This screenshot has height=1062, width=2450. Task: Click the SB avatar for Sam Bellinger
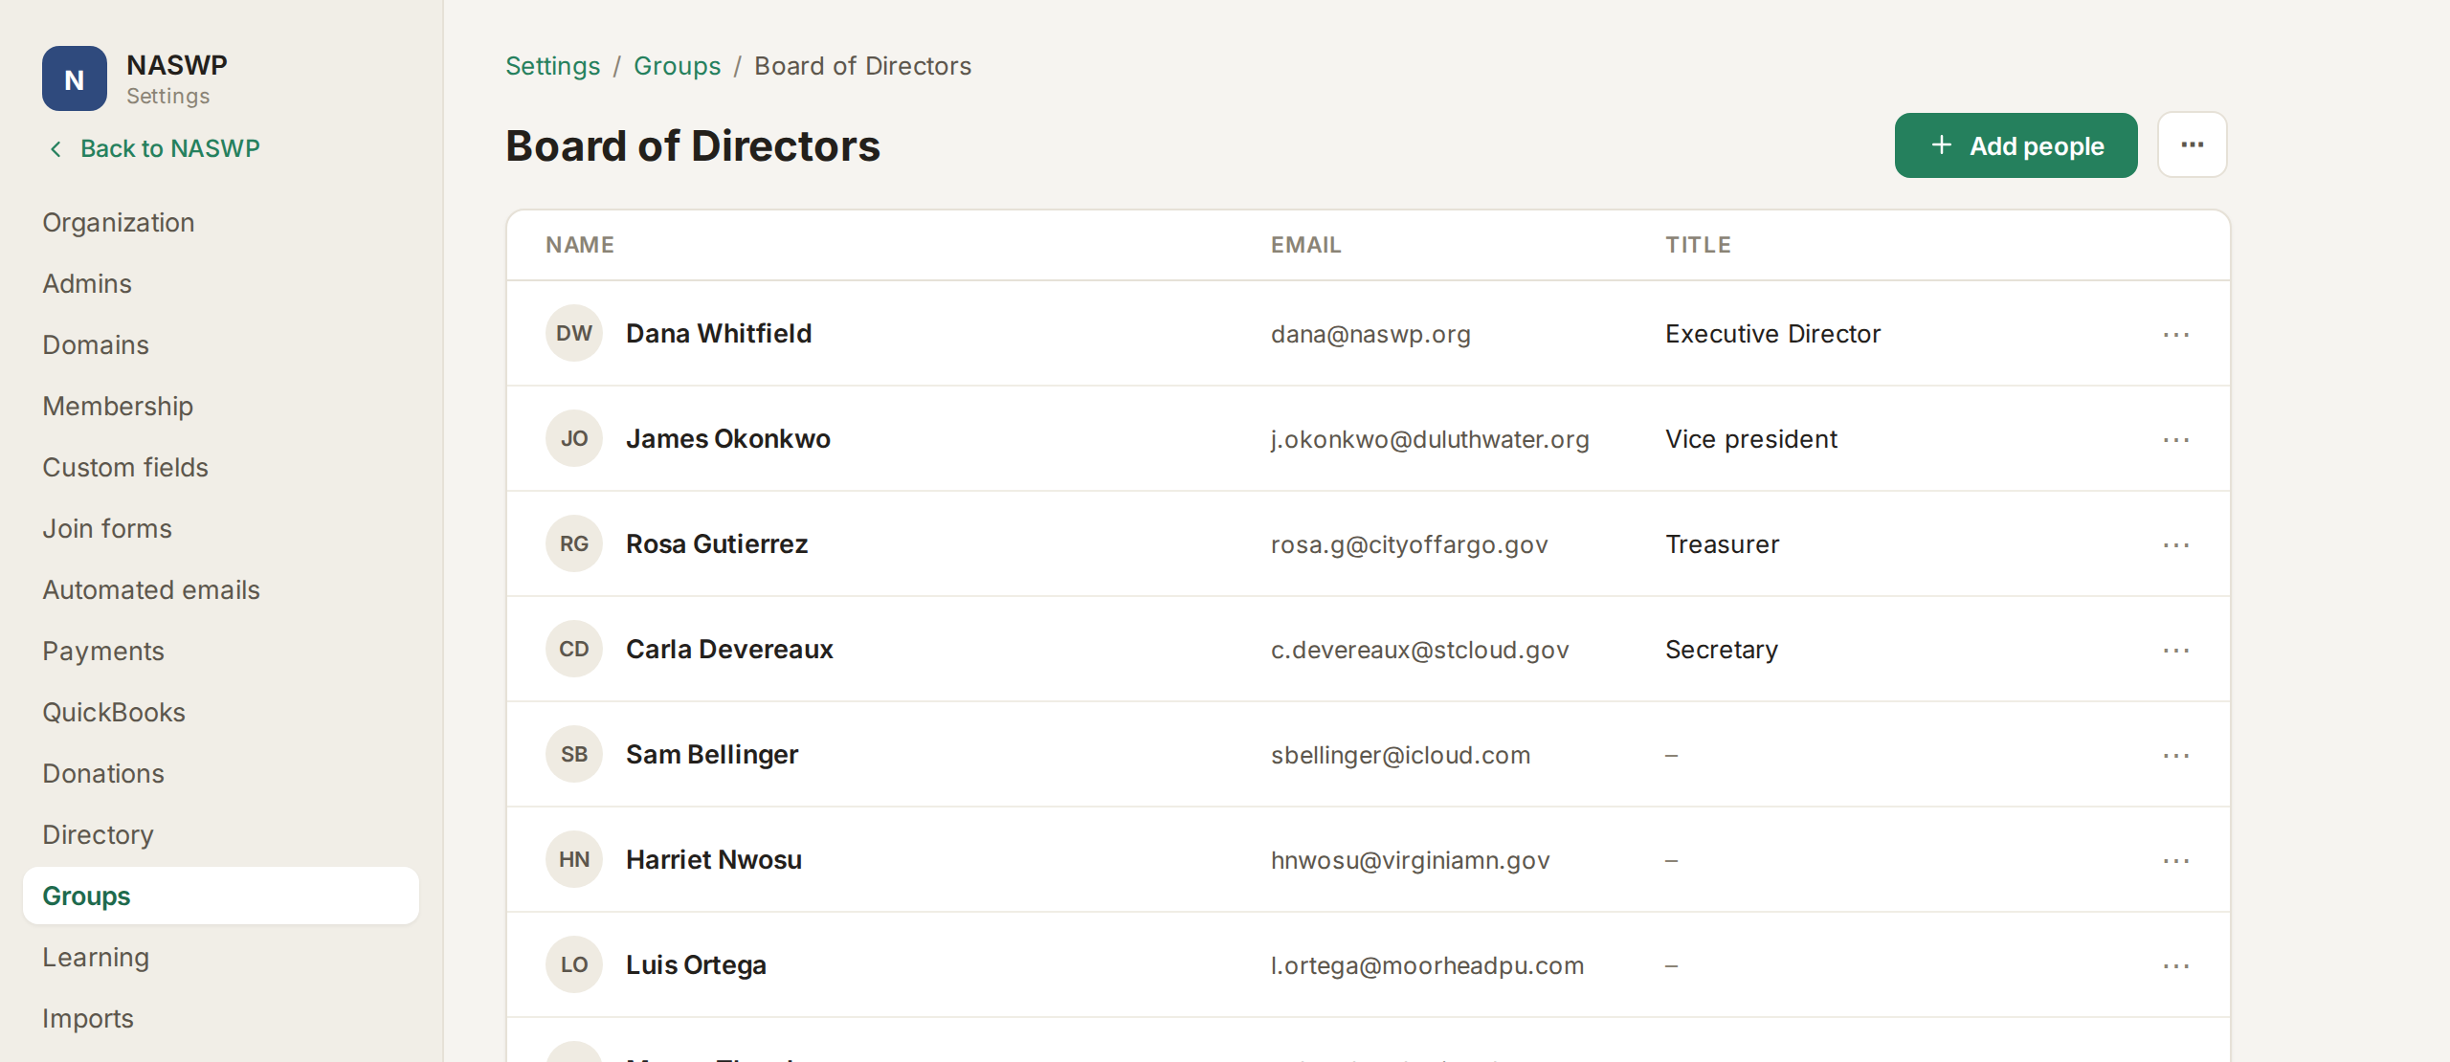[x=574, y=754]
